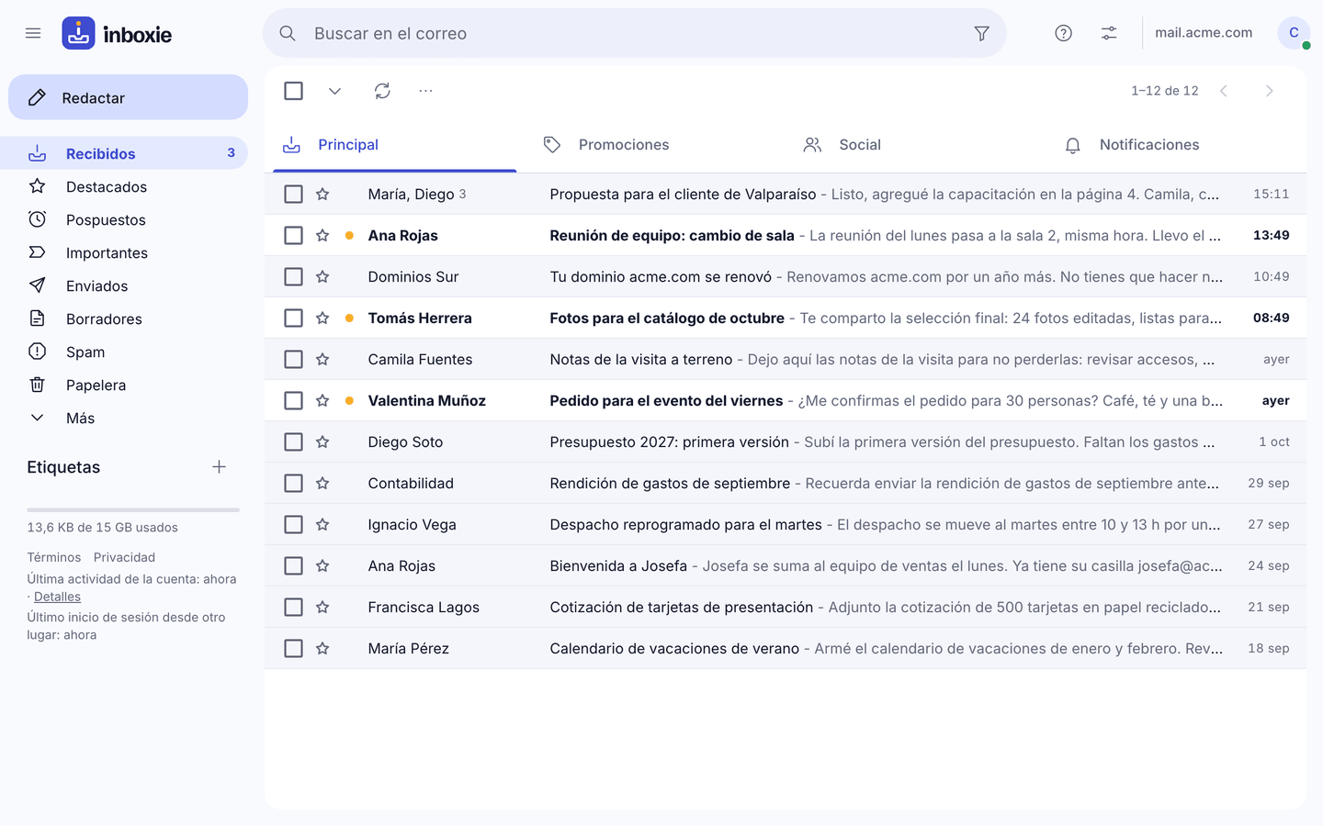
Task: Open the more actions ellipsis
Action: click(425, 91)
